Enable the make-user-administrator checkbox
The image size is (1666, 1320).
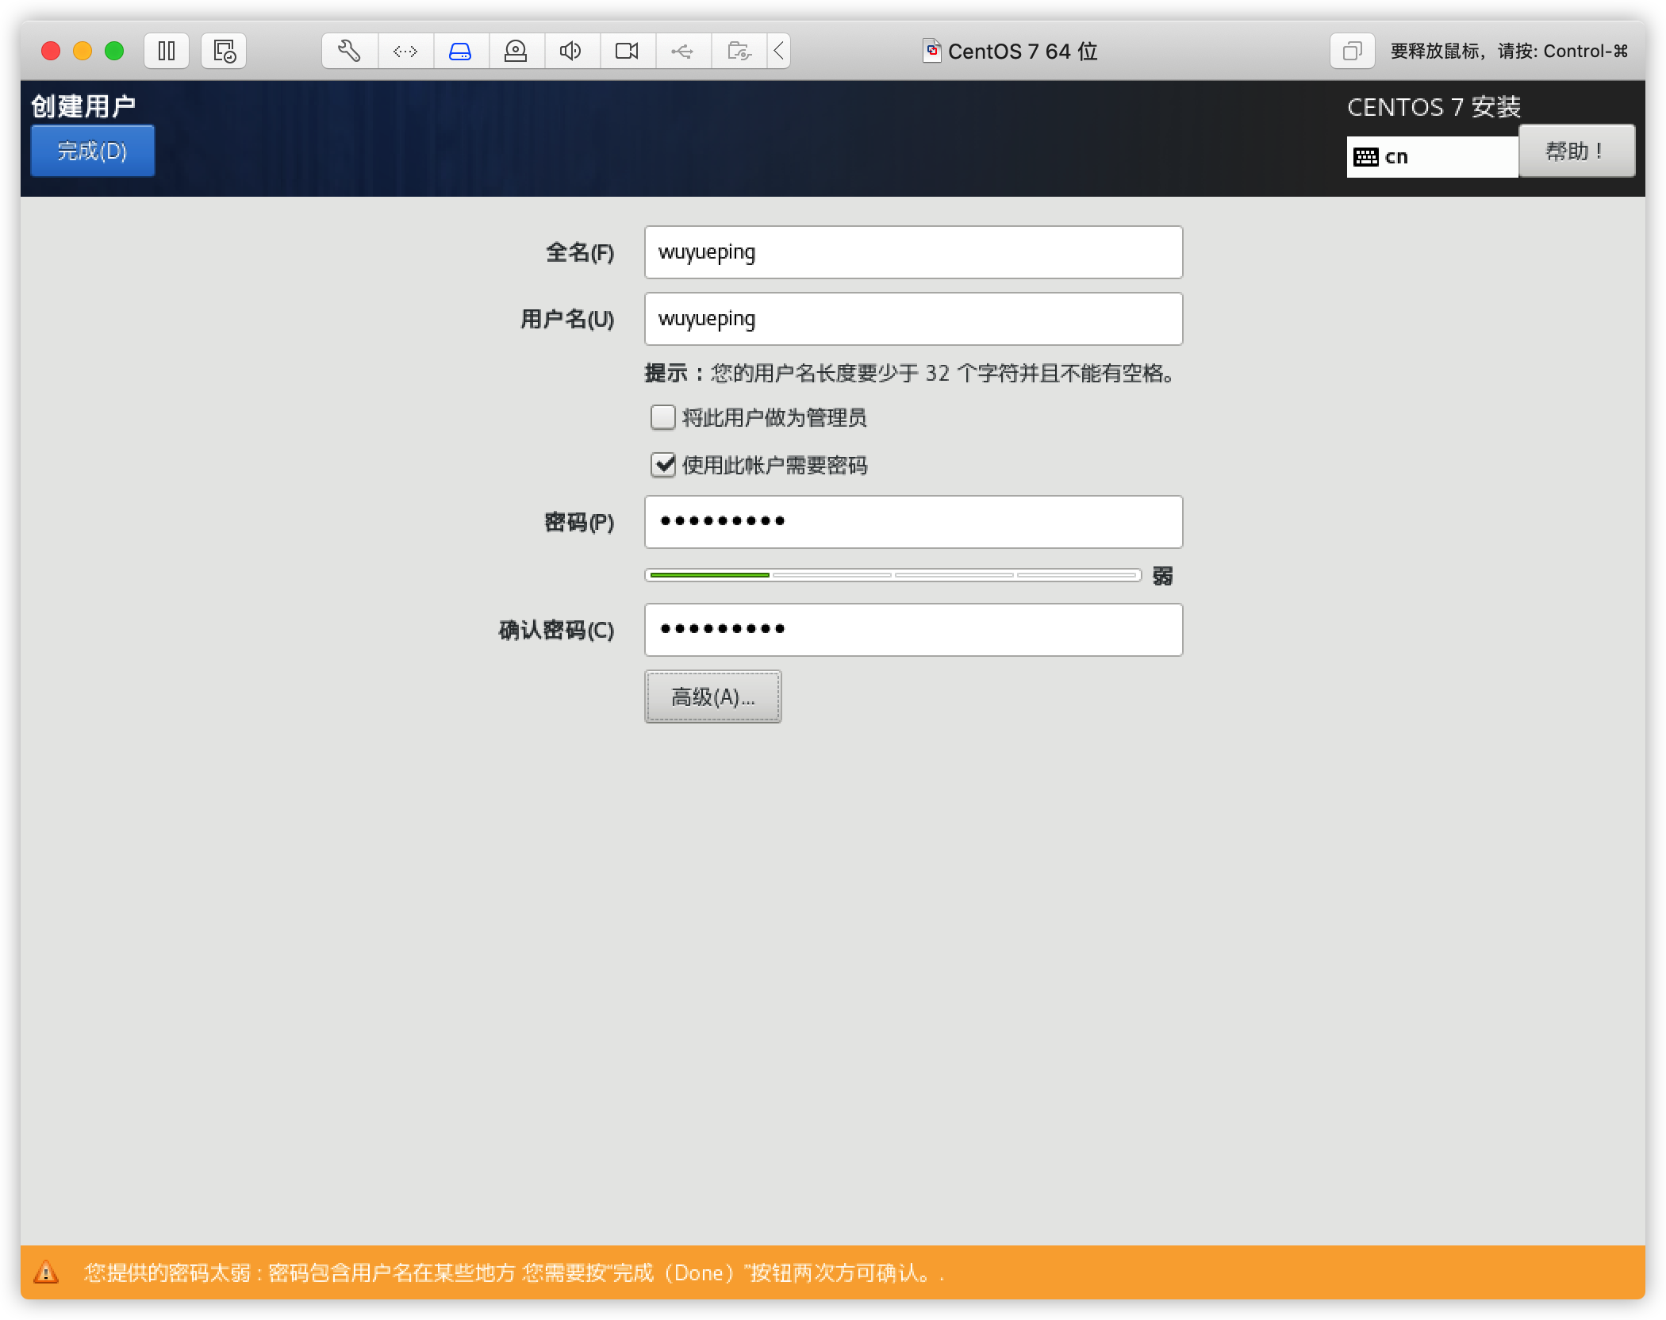663,417
